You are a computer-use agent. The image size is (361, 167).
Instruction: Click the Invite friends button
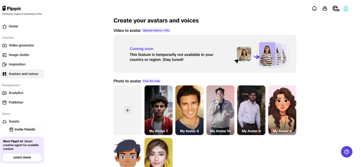point(22,129)
